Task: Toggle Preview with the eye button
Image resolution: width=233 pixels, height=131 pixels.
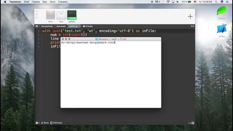Action: 87,26
